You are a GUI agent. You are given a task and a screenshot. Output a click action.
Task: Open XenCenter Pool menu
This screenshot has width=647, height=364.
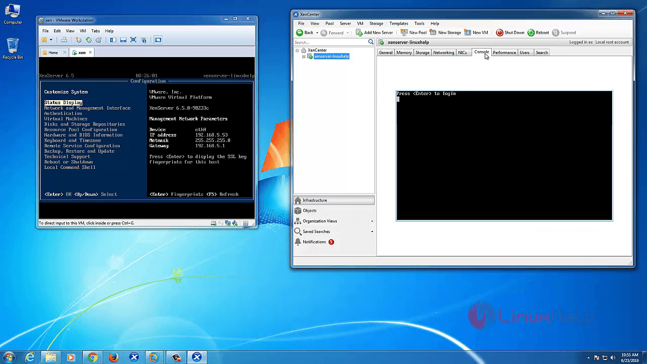[x=330, y=23]
